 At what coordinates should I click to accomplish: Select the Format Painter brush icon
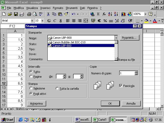point(66,14)
